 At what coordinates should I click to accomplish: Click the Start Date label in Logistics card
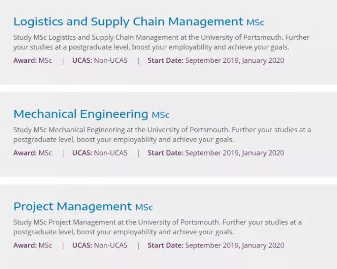165,60
